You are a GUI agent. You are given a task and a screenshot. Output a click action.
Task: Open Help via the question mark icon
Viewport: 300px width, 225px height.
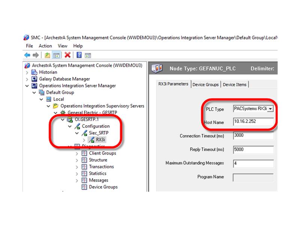pyautogui.click(x=79, y=55)
